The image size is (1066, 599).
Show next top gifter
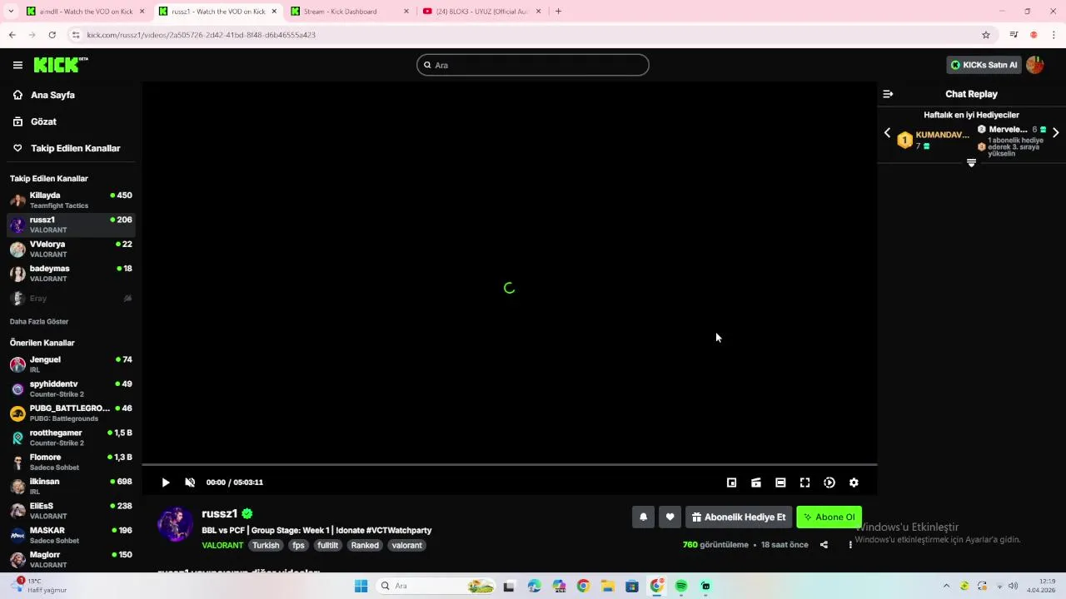(x=1056, y=133)
